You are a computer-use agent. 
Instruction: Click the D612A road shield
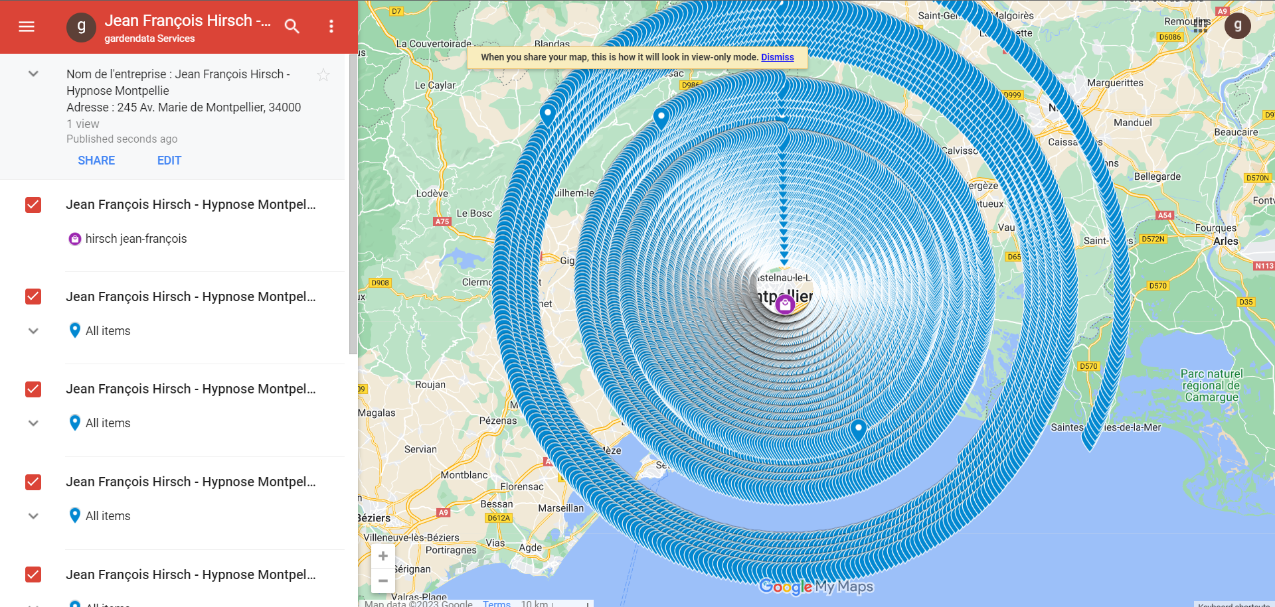click(499, 518)
